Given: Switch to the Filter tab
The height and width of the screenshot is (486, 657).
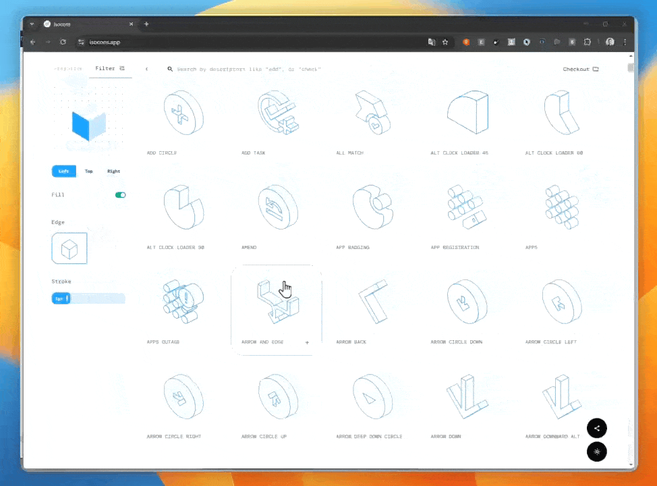Looking at the screenshot, I should [x=109, y=68].
